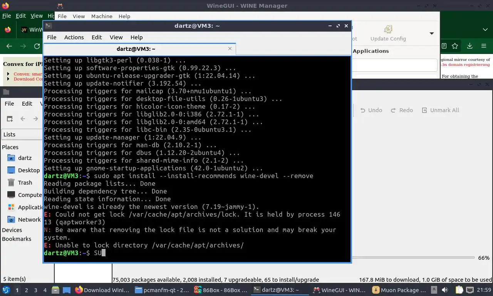Open Network in Places sidebar
Image resolution: width=493 pixels, height=296 pixels.
pyautogui.click(x=24, y=220)
